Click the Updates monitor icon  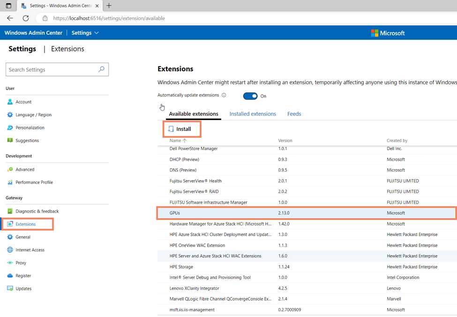(x=10, y=288)
